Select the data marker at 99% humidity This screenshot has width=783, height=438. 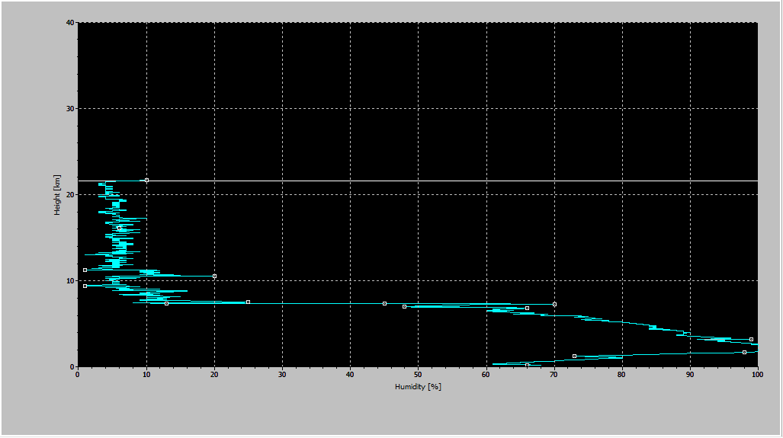[x=751, y=339]
